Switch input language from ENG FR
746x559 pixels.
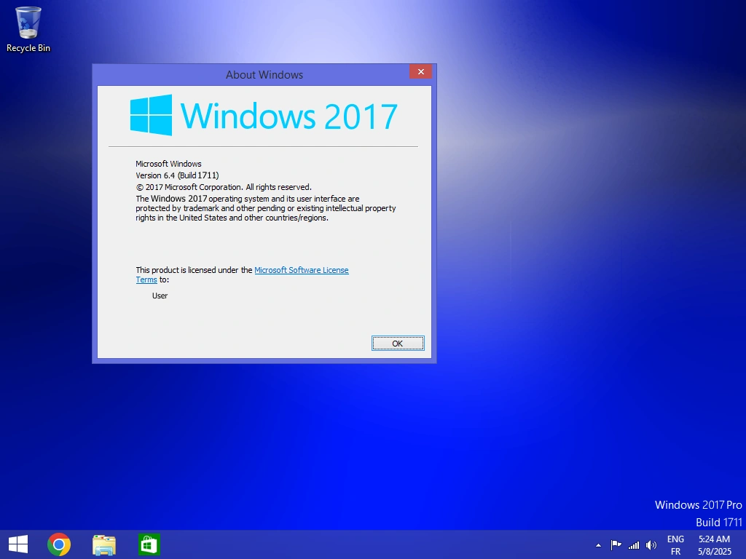[x=675, y=544]
